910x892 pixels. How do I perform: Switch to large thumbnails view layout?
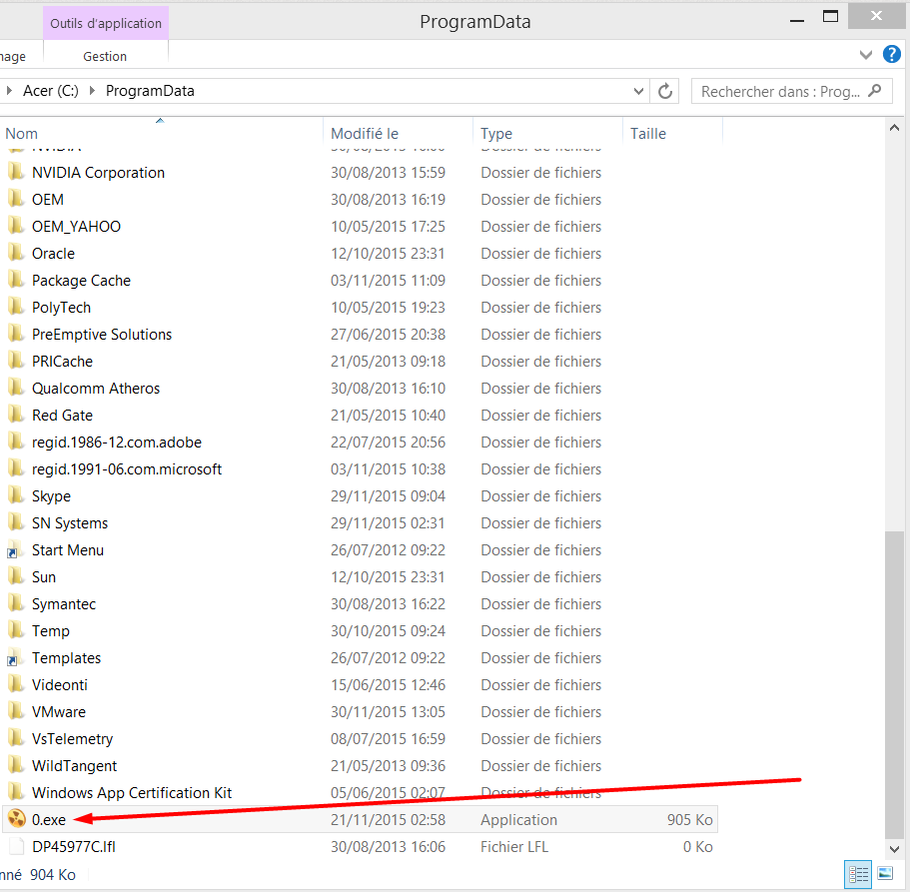(885, 872)
